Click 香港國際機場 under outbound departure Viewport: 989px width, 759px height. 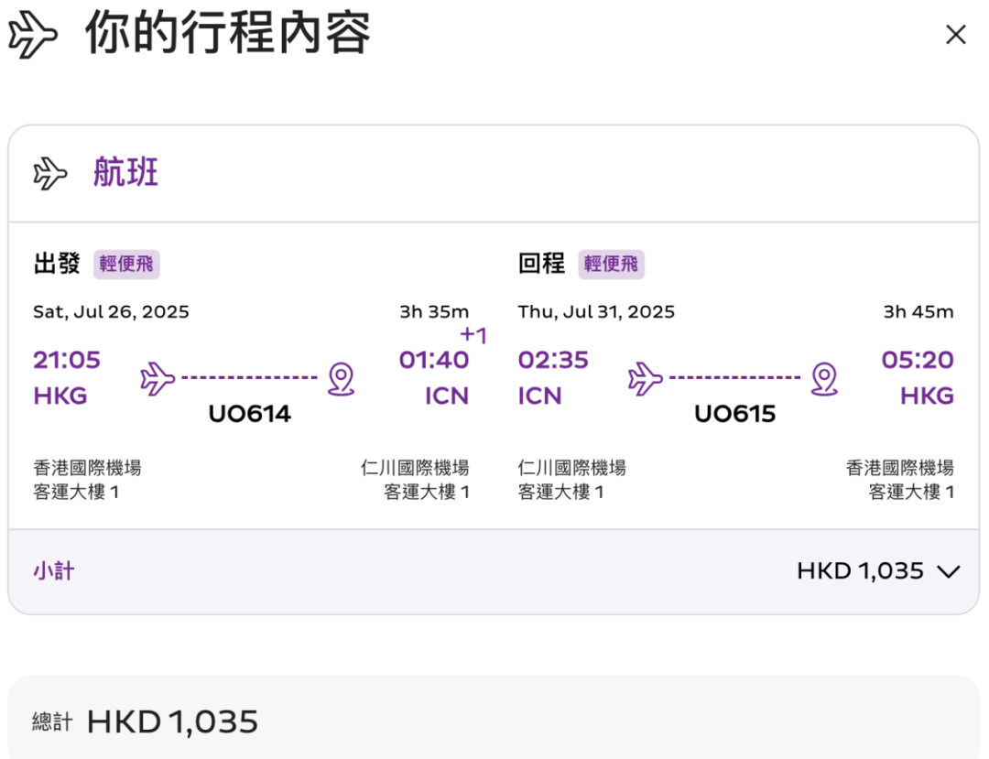(x=87, y=468)
